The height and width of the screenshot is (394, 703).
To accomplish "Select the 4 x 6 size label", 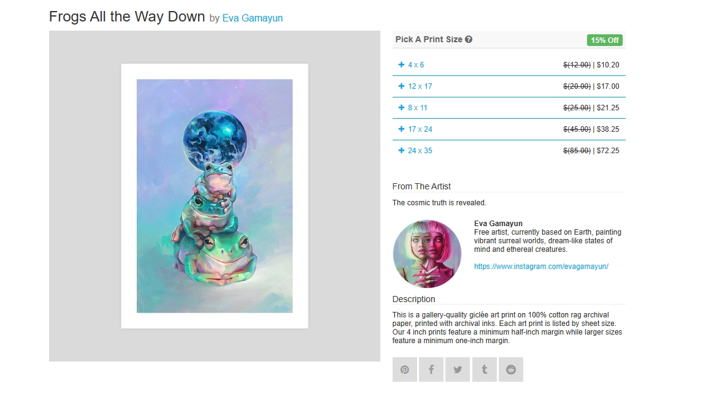I will pos(416,65).
